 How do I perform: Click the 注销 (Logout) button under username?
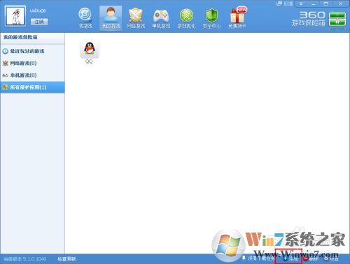coord(39,22)
